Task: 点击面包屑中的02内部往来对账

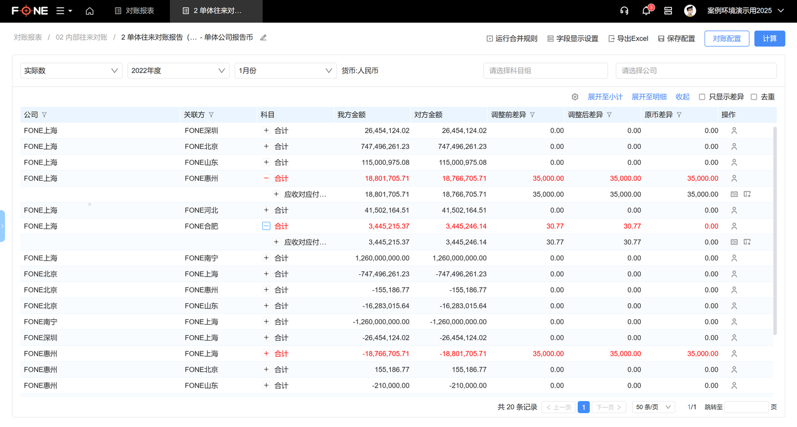Action: [82, 38]
